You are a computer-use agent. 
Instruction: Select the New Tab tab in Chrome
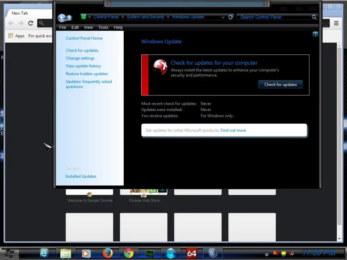coord(28,13)
